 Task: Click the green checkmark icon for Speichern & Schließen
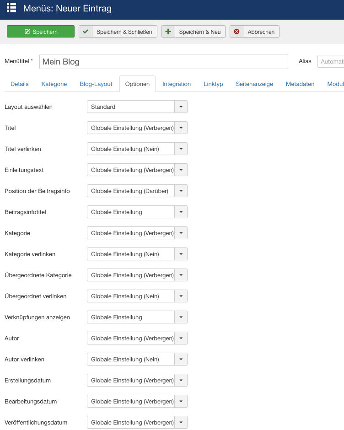click(x=86, y=32)
